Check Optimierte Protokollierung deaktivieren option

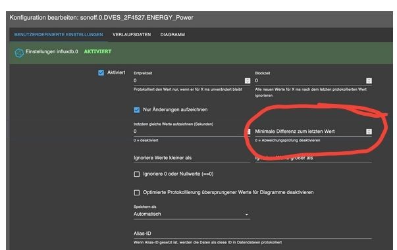click(137, 193)
